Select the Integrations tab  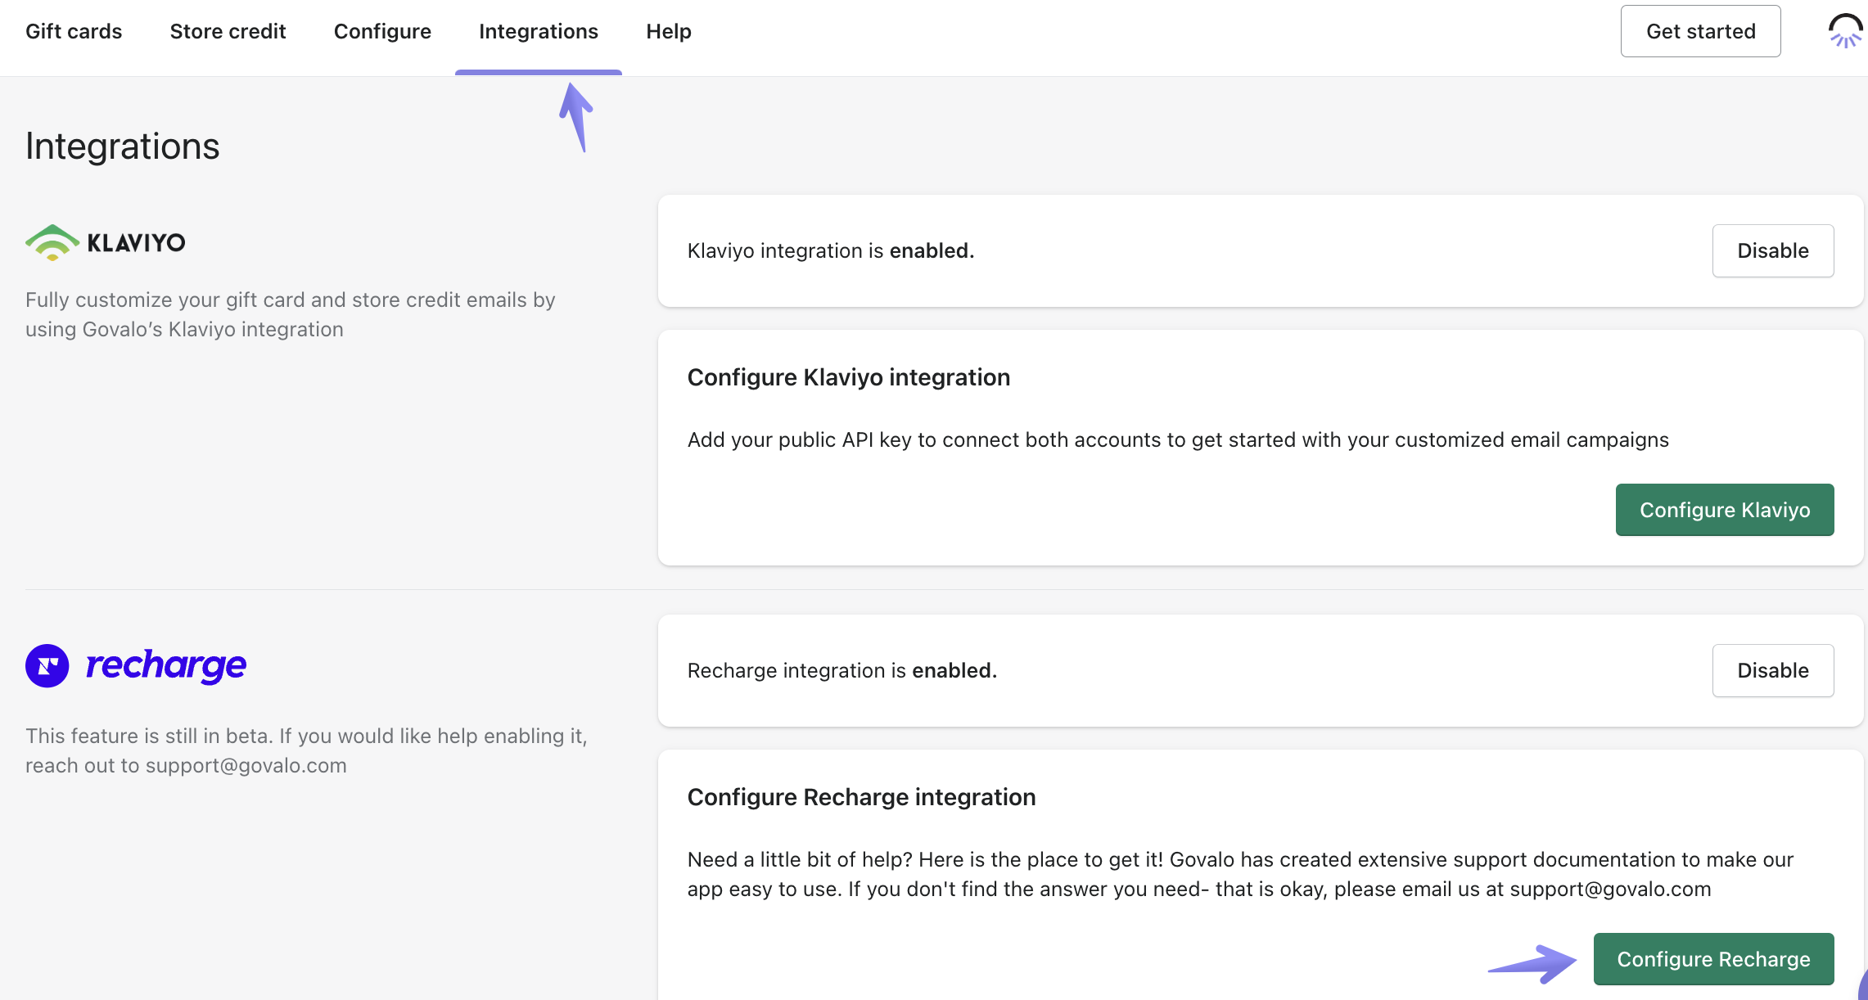(538, 32)
